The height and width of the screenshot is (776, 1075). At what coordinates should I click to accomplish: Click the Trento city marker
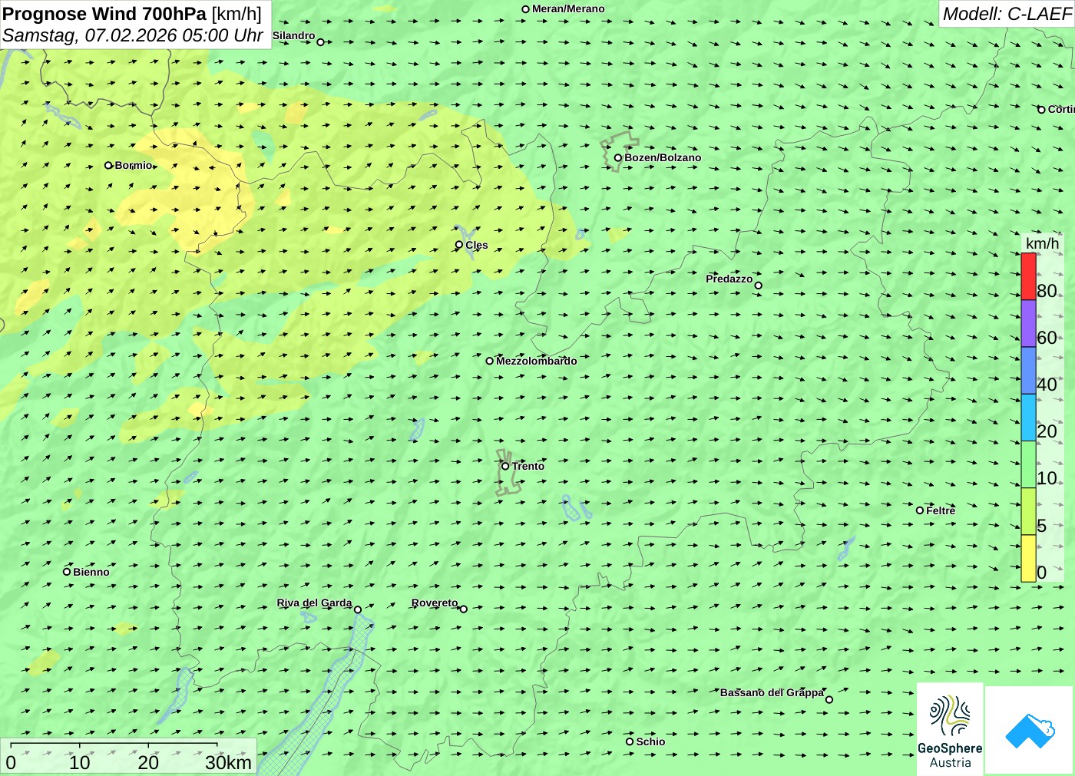505,466
